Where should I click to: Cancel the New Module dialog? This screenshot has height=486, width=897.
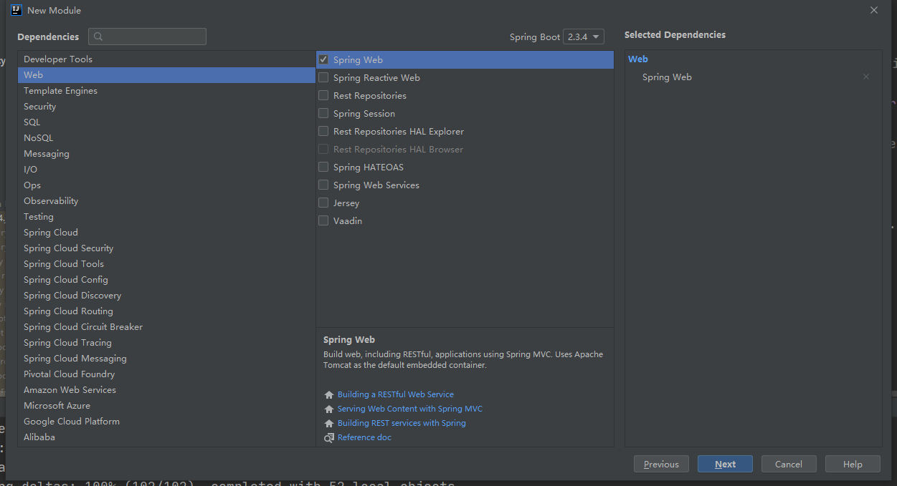(x=789, y=464)
